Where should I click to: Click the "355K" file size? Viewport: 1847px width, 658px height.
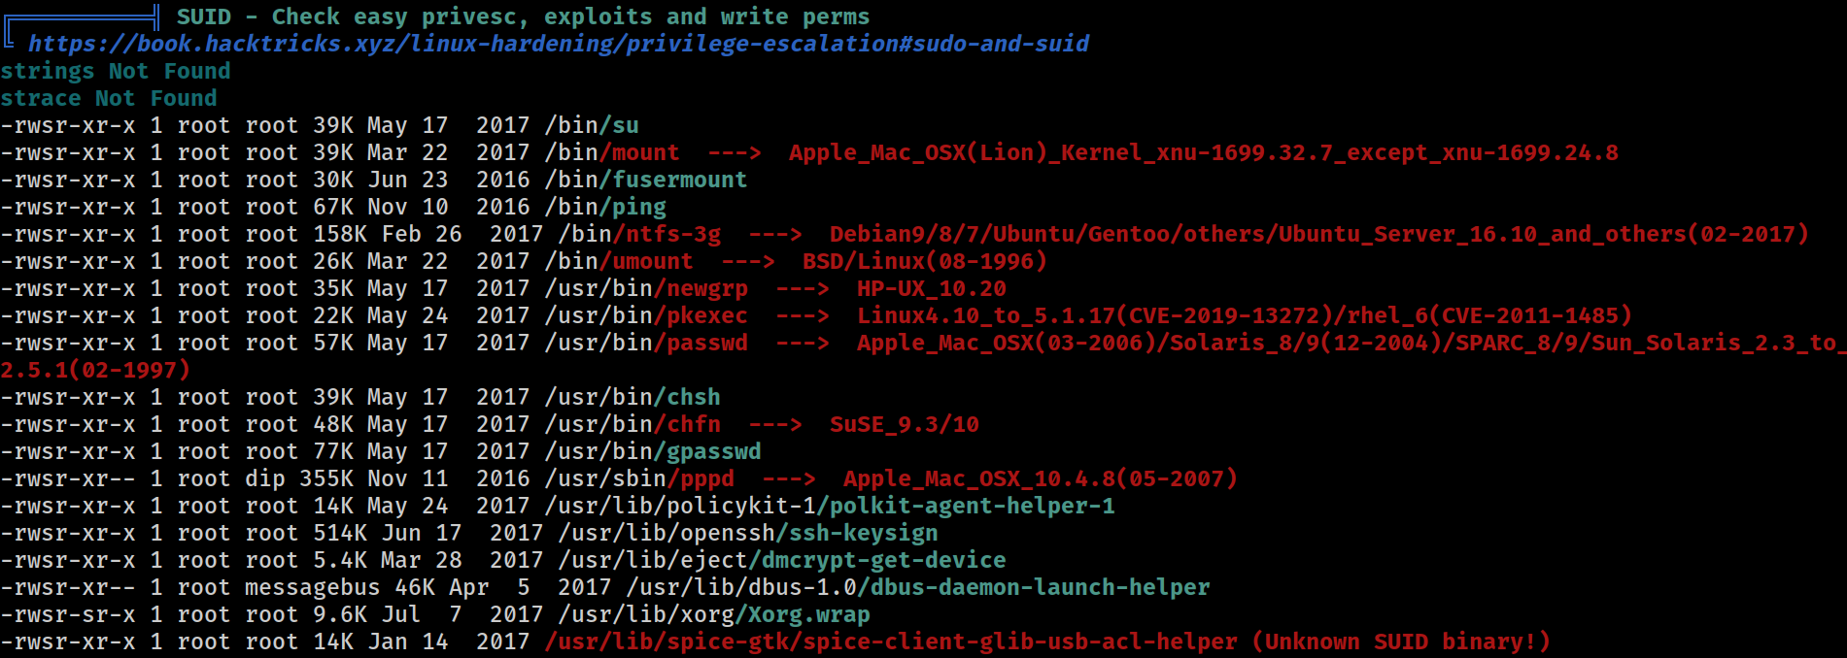click(326, 478)
